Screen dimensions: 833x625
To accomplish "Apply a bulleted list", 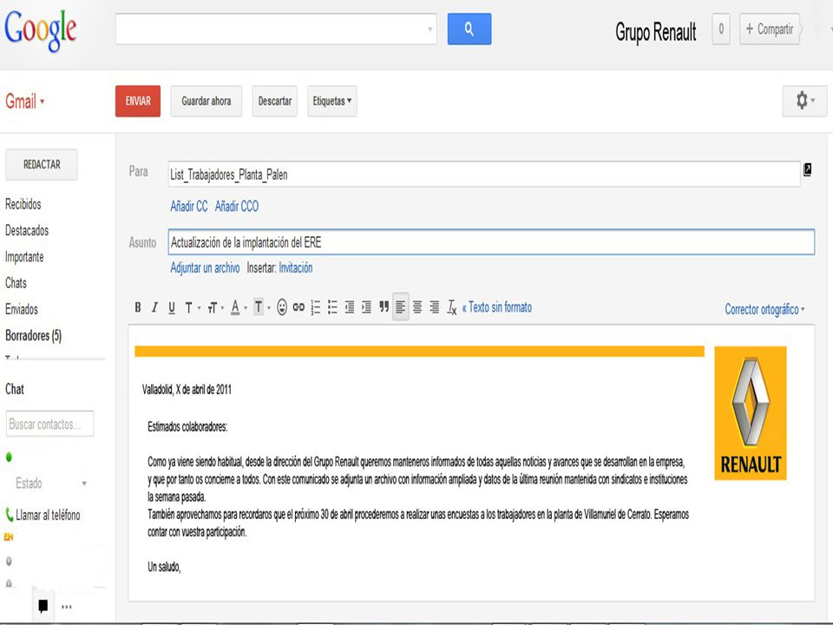I will (332, 307).
